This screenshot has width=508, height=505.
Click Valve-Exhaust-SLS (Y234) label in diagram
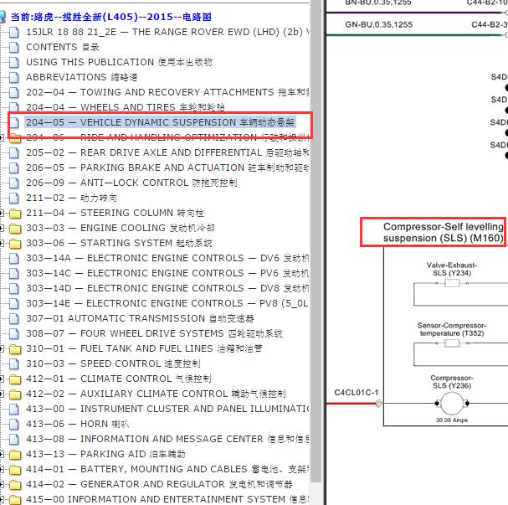pyautogui.click(x=452, y=269)
